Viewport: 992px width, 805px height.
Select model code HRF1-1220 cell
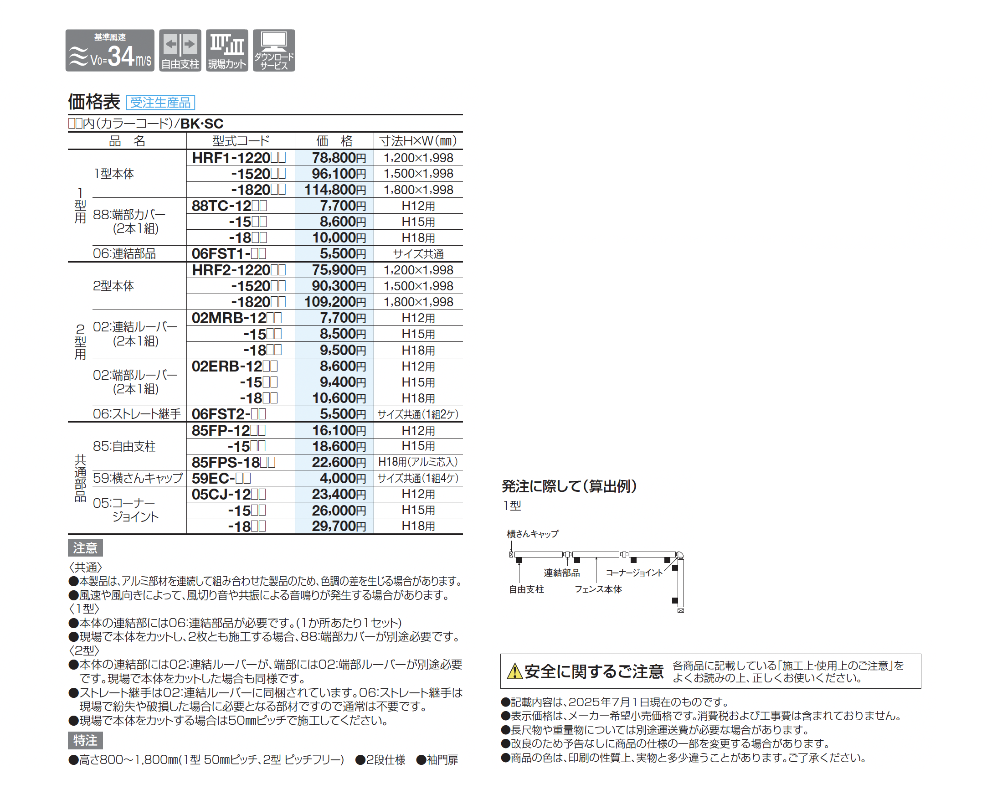coord(239,158)
